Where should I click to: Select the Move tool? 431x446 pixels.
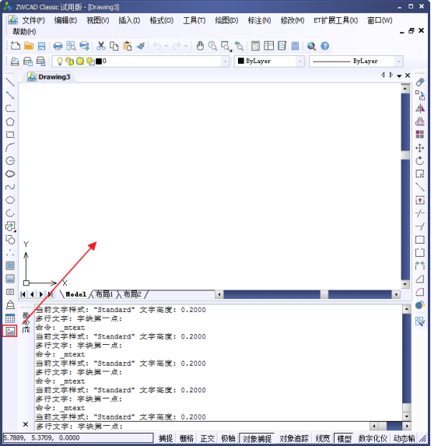point(420,148)
